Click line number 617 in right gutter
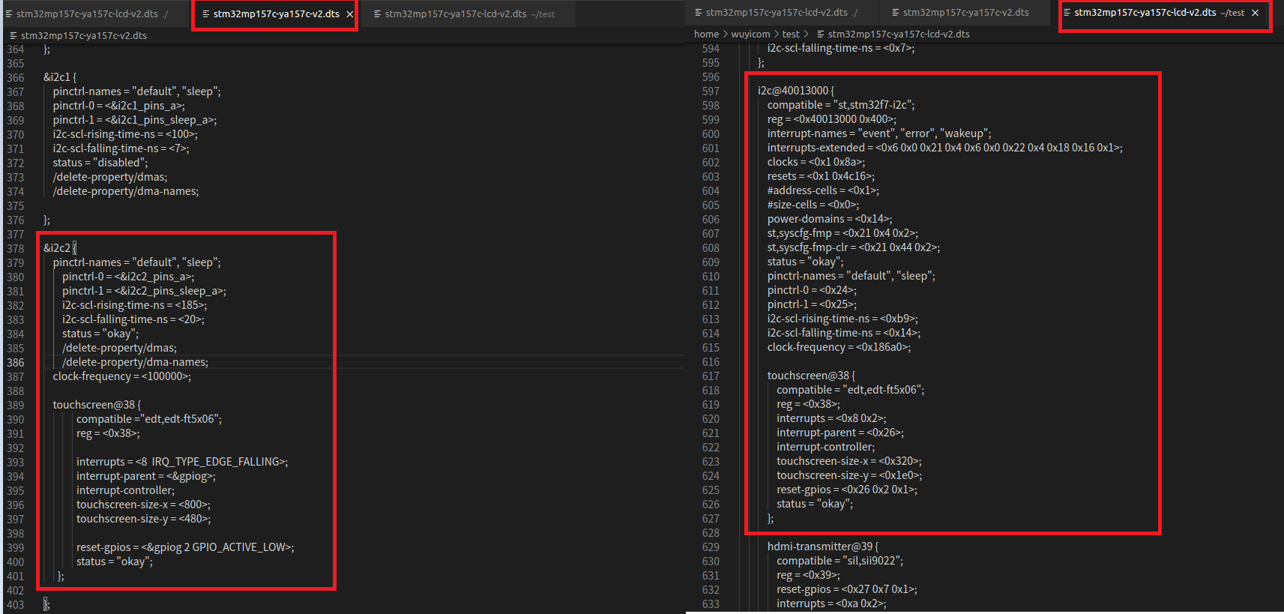Viewport: 1284px width, 614px height. (x=711, y=376)
